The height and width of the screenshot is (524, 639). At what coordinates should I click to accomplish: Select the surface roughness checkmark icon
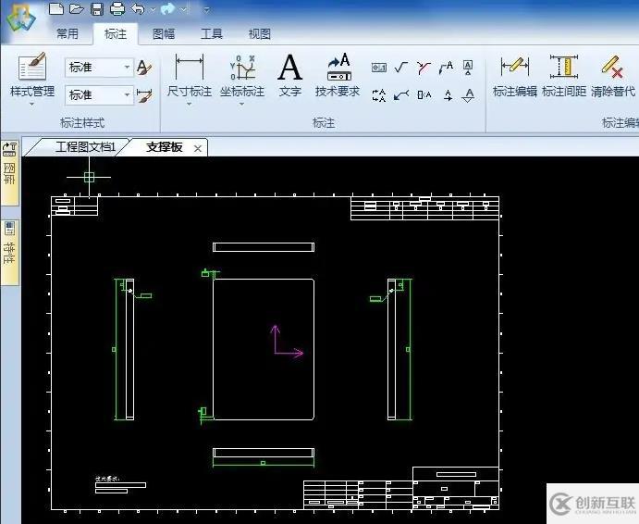pyautogui.click(x=401, y=67)
